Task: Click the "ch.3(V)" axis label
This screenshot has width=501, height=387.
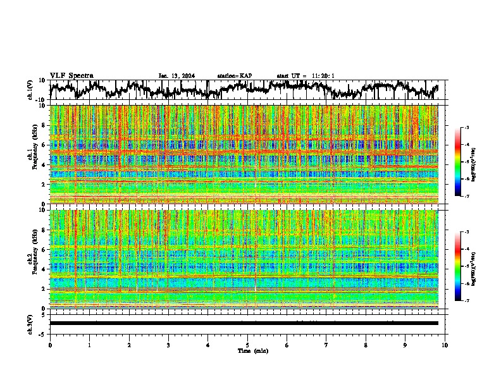Action: point(30,324)
